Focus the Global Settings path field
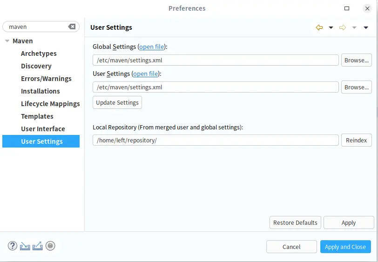Viewport: 378px width, 262px height. (x=216, y=60)
